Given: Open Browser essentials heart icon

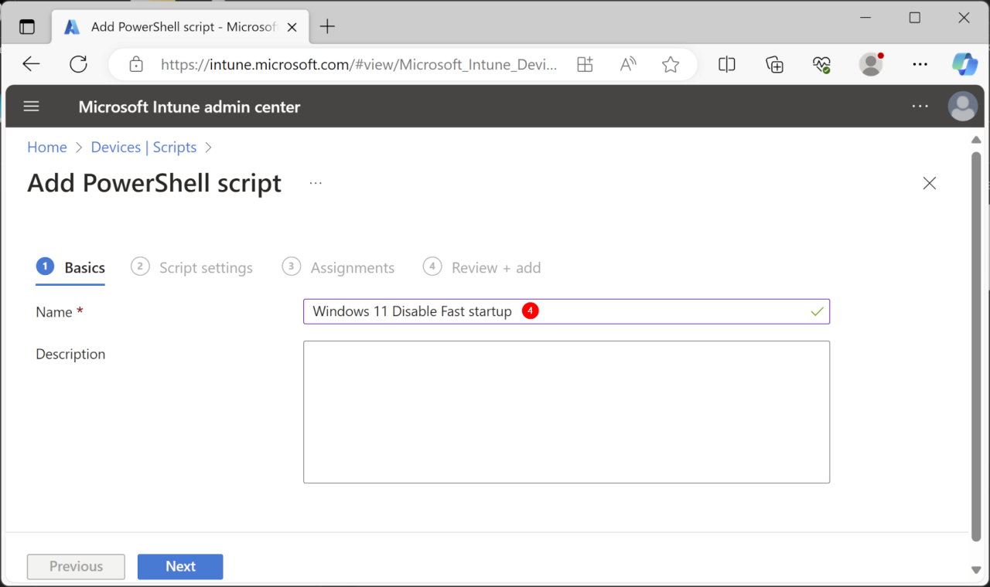Looking at the screenshot, I should [x=821, y=65].
